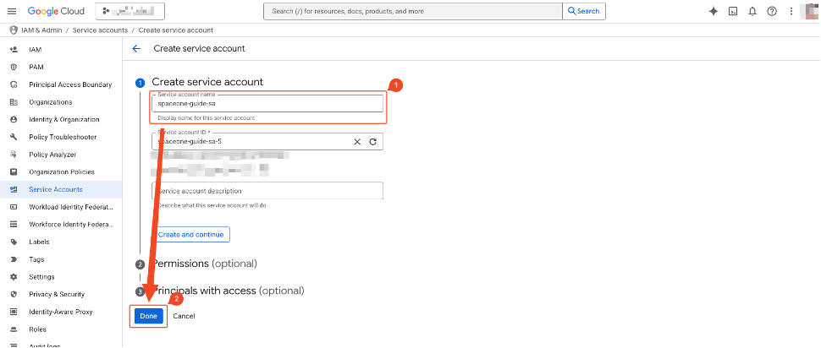The height and width of the screenshot is (348, 821).
Task: Expand the Permissions (optional) step
Action: (x=204, y=264)
